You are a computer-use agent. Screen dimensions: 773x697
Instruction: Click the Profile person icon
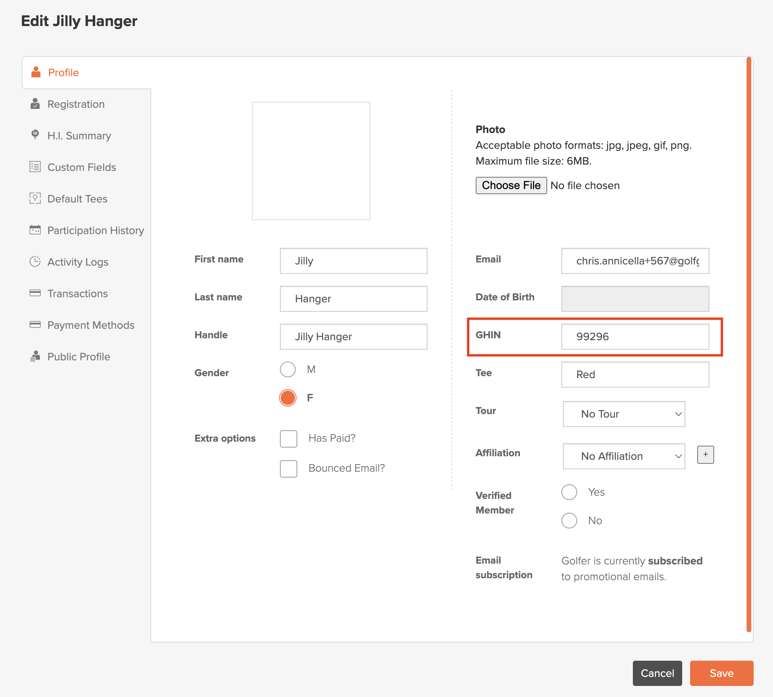[36, 72]
